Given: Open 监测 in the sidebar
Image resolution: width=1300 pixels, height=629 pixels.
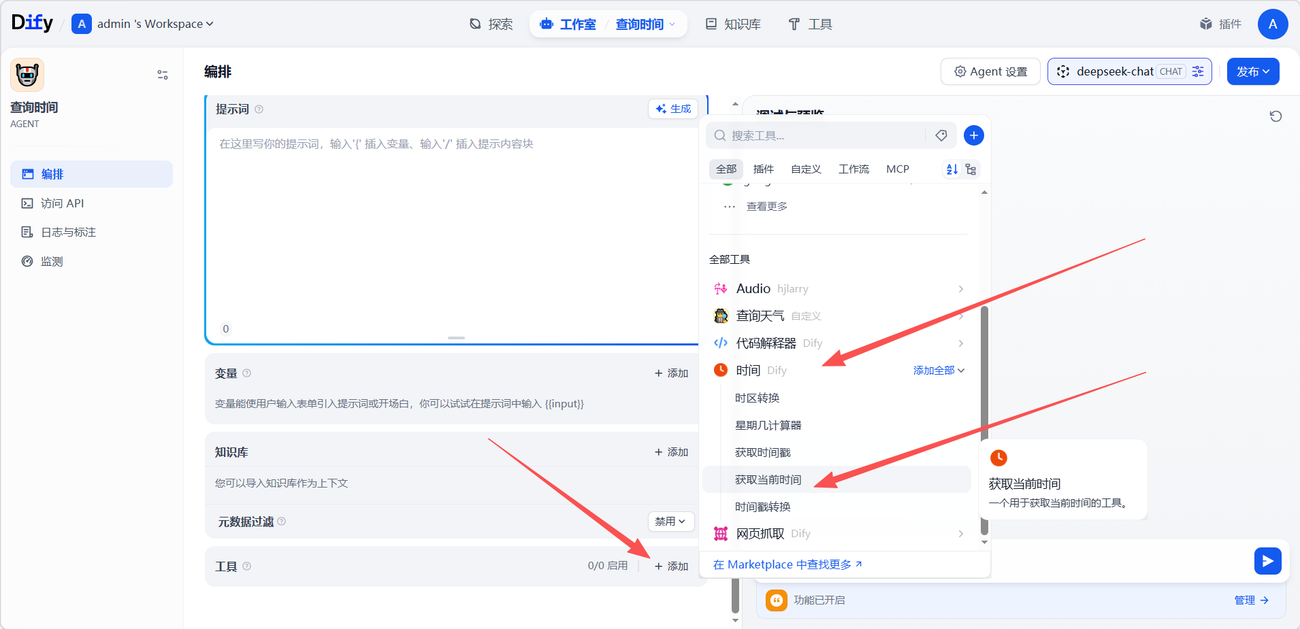Looking at the screenshot, I should (91, 262).
